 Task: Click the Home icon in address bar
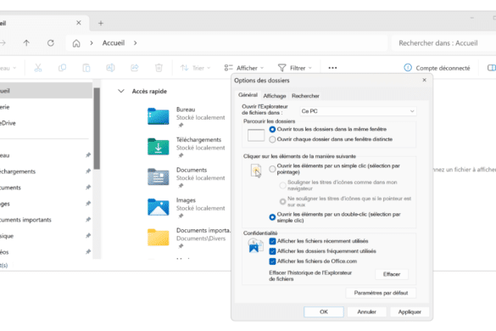(76, 43)
